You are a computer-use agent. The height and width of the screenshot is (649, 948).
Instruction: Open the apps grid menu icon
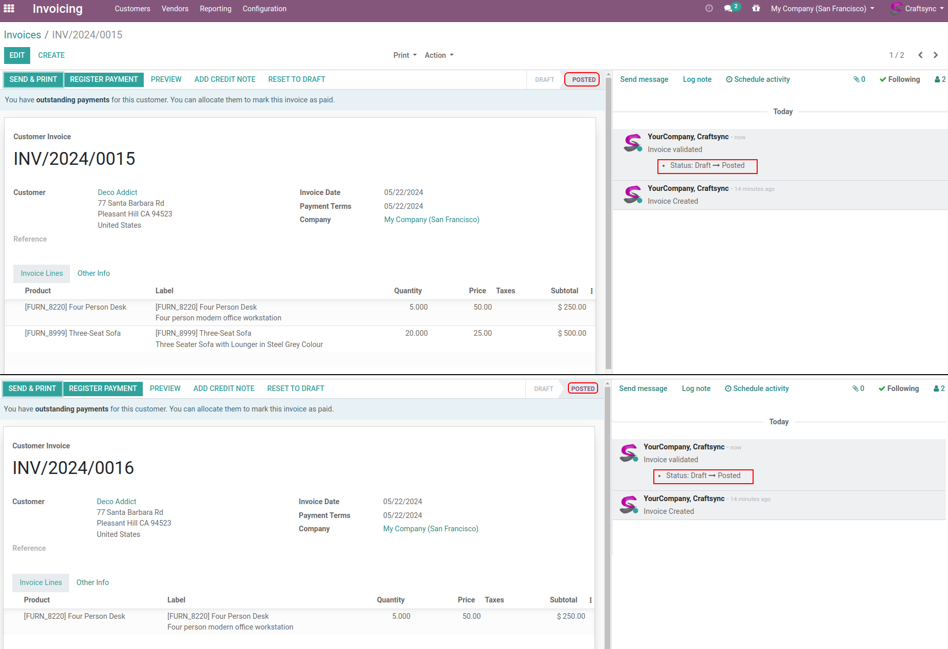(9, 9)
